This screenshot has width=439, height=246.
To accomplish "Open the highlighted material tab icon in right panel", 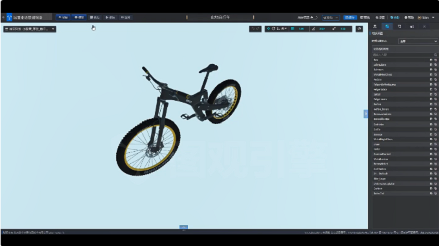I will (x=387, y=26).
